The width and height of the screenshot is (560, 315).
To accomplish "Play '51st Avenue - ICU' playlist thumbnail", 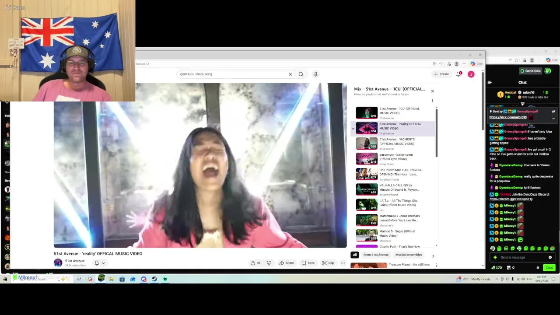I will 367,113.
